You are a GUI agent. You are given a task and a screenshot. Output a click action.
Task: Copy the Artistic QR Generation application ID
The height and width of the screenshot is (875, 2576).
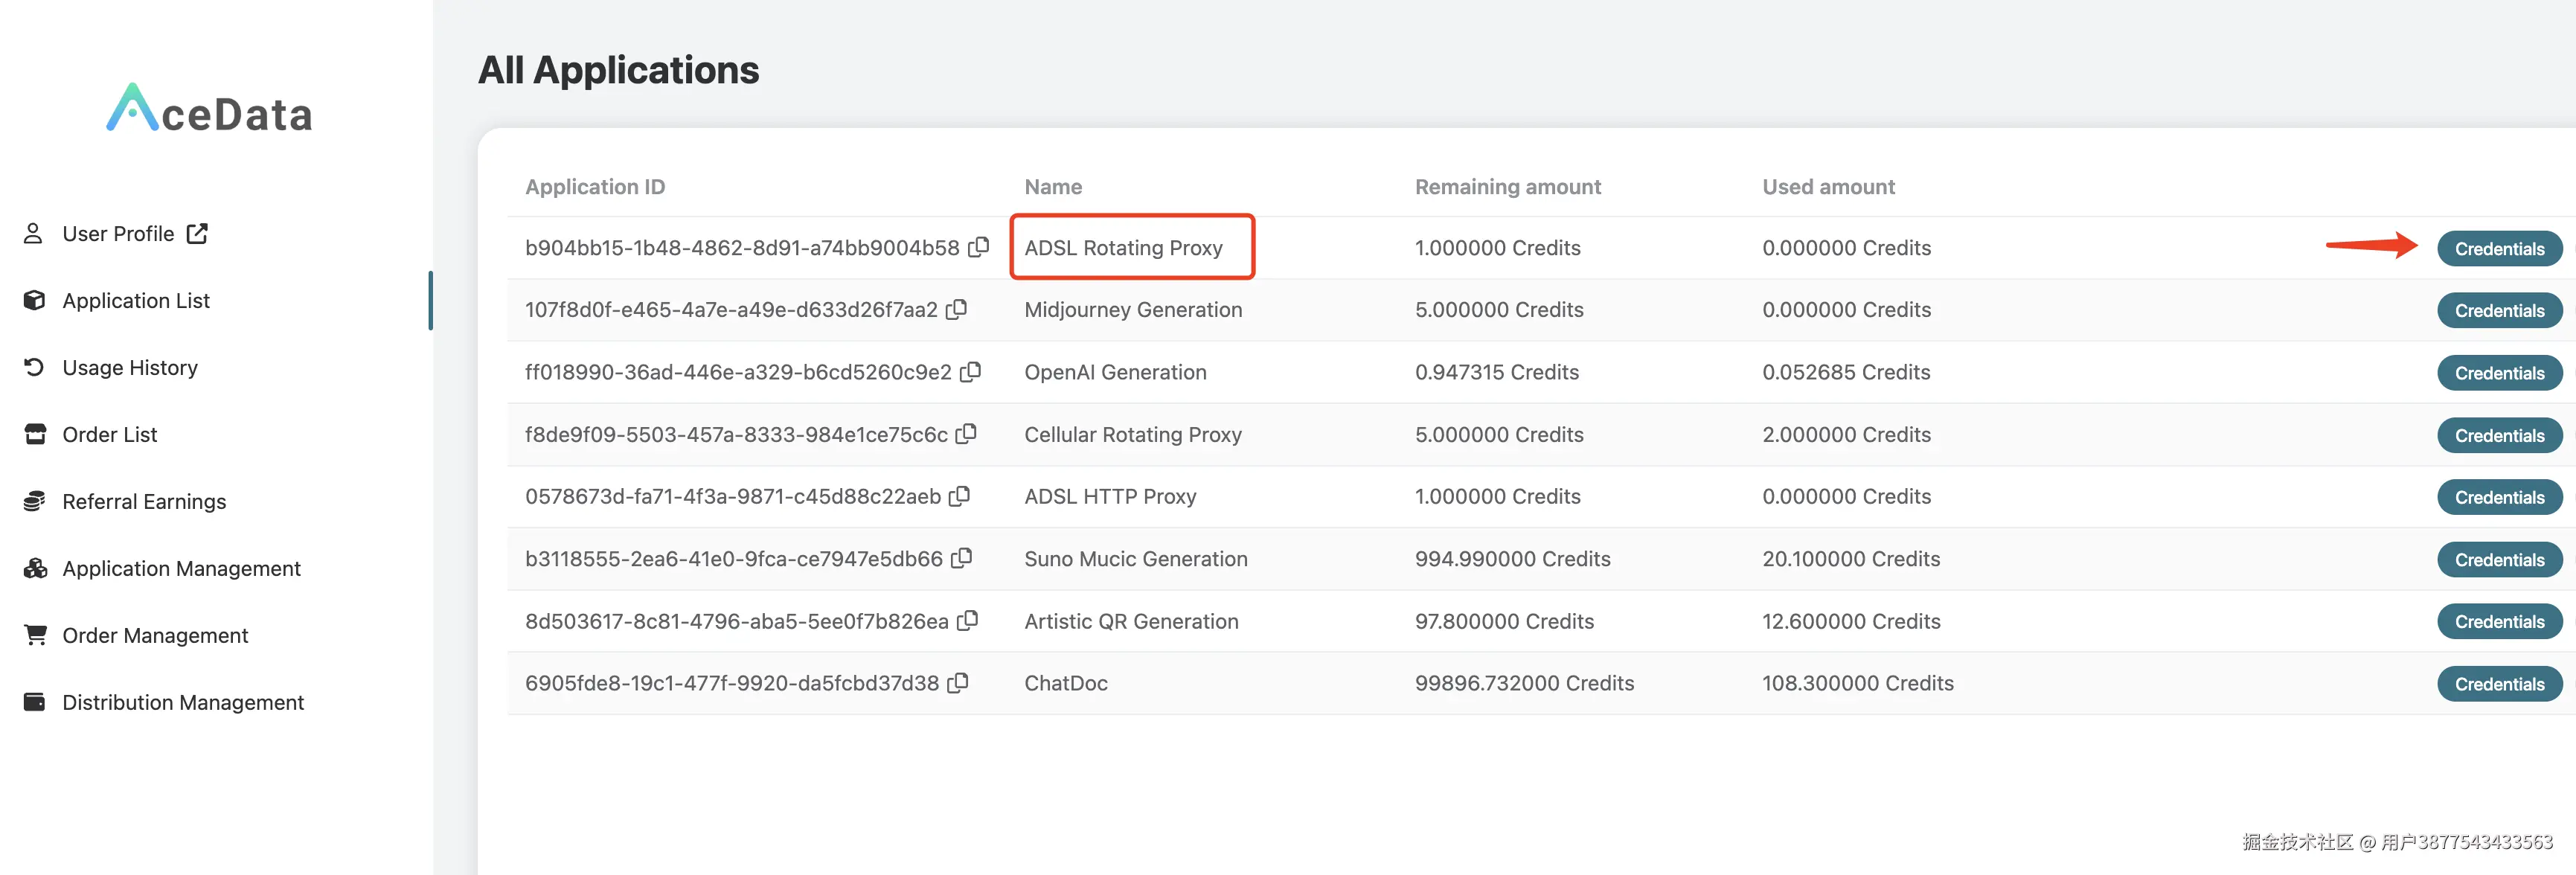pos(967,620)
